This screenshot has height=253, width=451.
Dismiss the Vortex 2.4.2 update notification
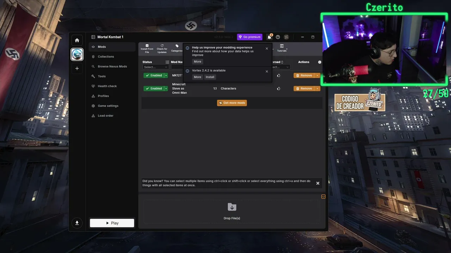coord(267,71)
